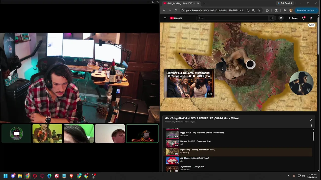The image size is (321, 180).
Task: Select the BigXthaPlug - Texas browser tab
Action: click(x=181, y=3)
